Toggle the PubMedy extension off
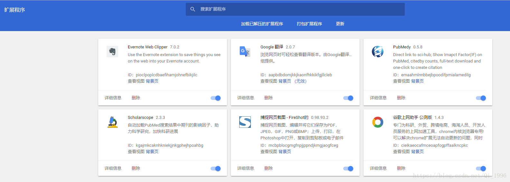Screen dimensions: 510x182 [x=481, y=98]
